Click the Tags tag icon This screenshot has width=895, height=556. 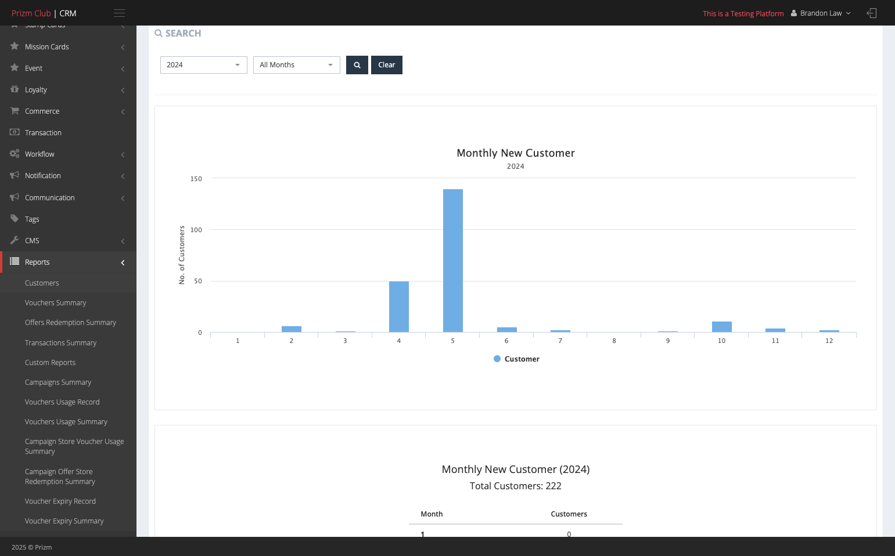(15, 219)
